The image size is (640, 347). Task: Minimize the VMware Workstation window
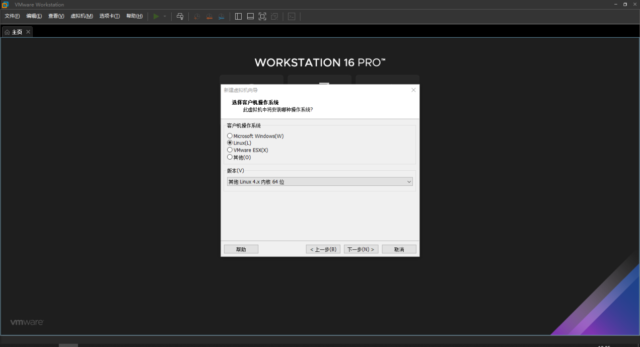pyautogui.click(x=615, y=5)
